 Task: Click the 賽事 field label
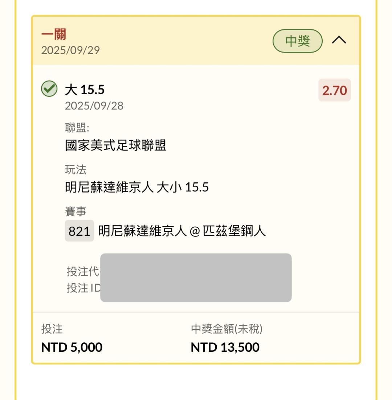coord(75,211)
